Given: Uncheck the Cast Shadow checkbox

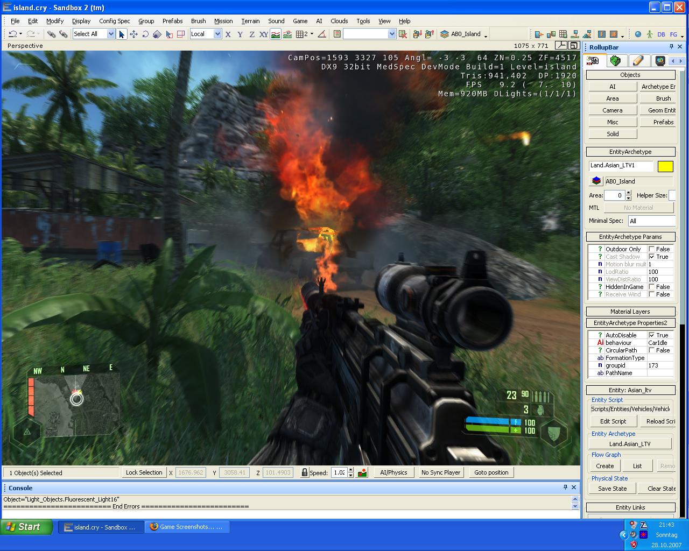Looking at the screenshot, I should click(x=652, y=257).
